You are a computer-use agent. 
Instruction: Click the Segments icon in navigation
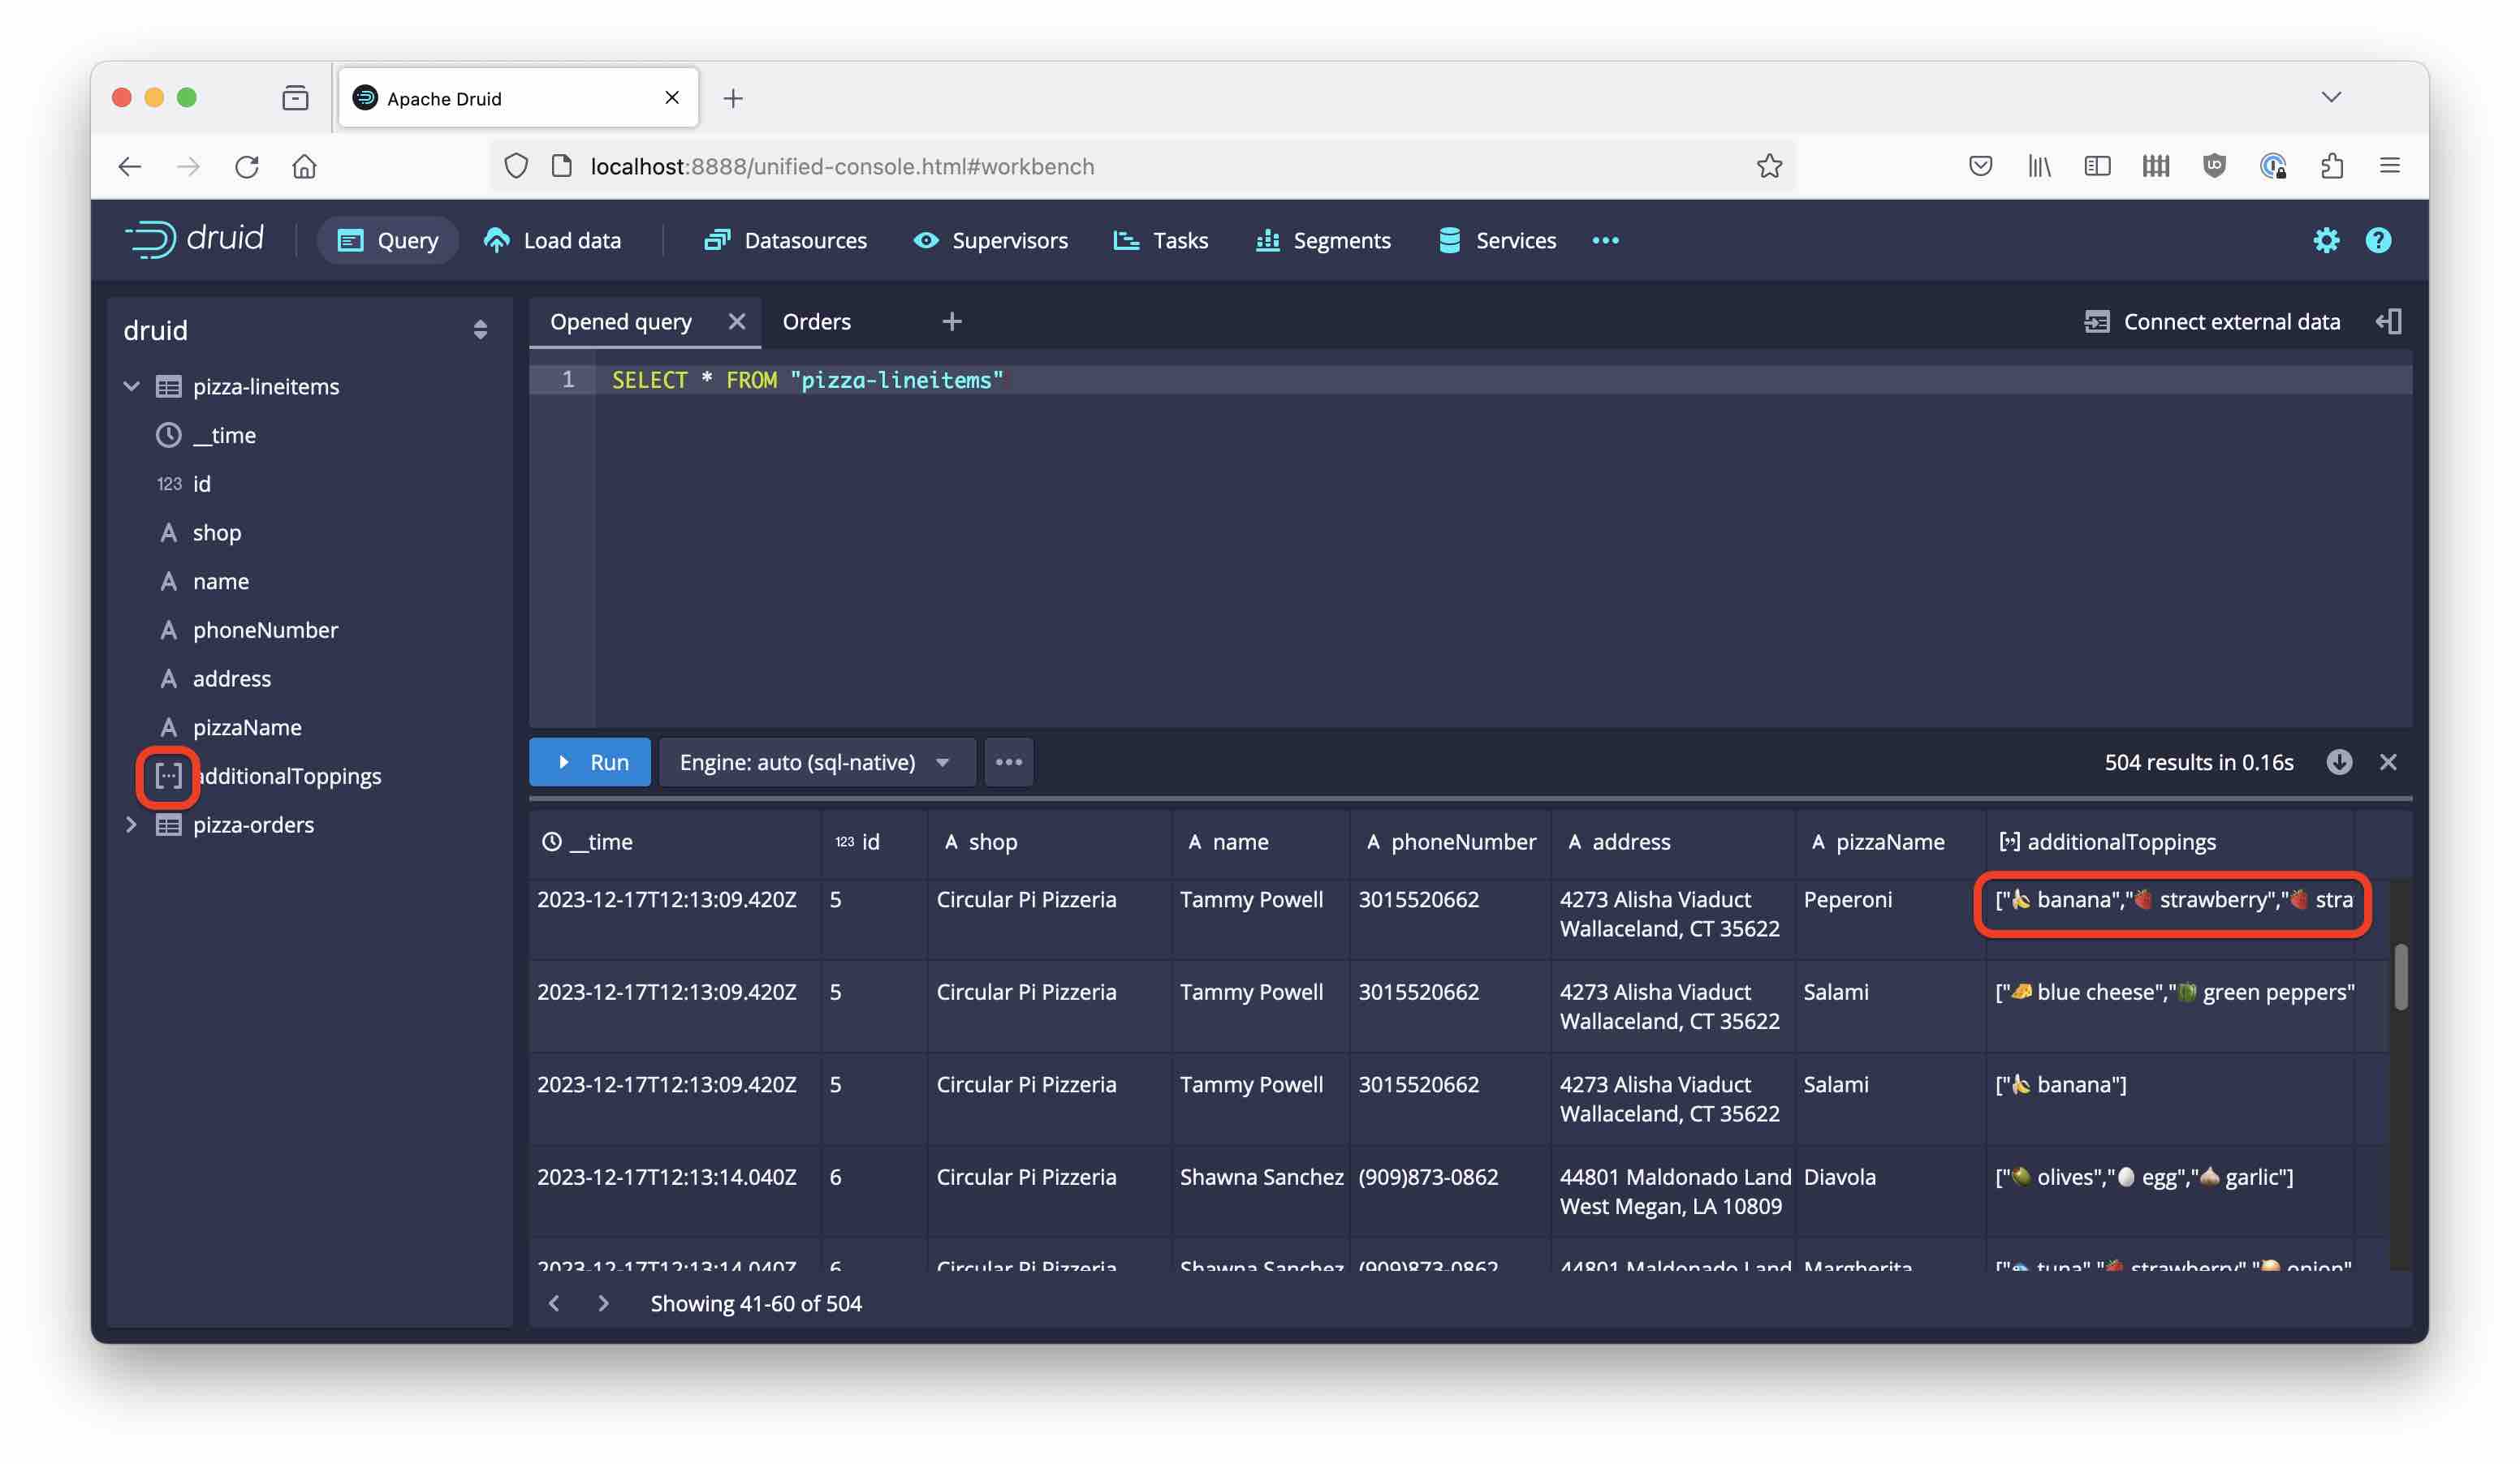pos(1267,239)
